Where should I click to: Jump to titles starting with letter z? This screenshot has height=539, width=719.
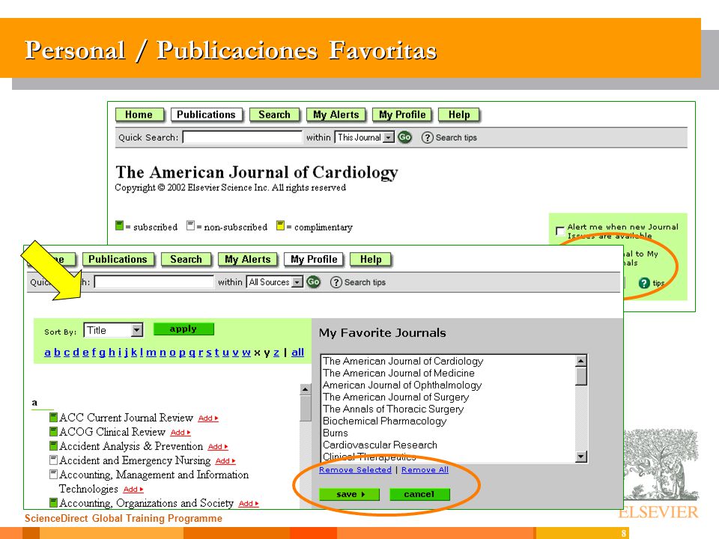point(276,352)
